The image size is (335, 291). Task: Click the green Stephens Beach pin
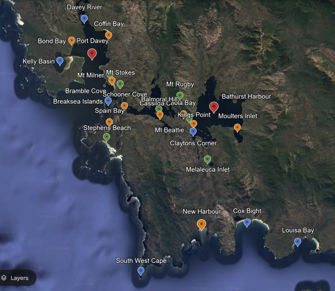point(106,137)
